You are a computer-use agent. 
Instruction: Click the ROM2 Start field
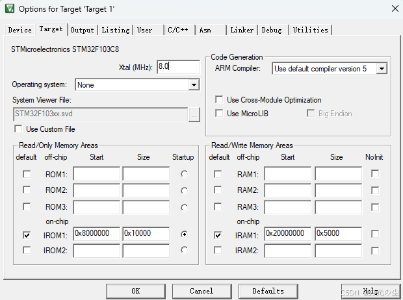(97, 190)
